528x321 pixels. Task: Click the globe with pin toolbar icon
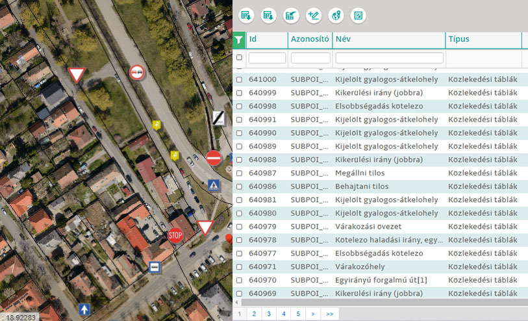[336, 15]
